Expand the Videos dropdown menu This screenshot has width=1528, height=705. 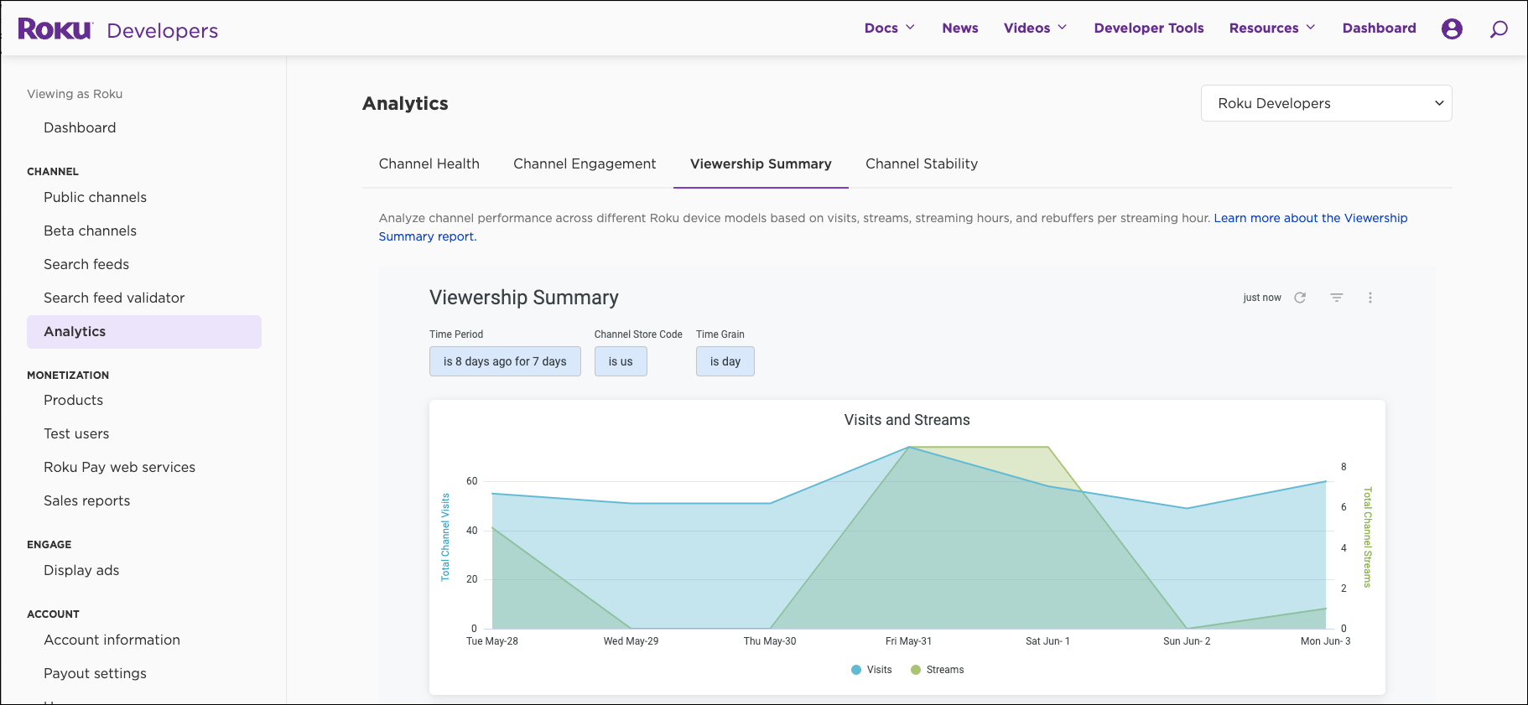click(1035, 28)
